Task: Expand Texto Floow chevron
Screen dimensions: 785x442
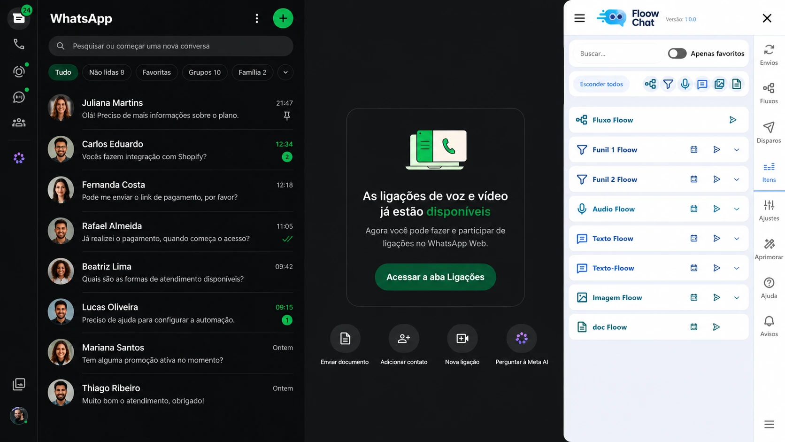Action: click(x=737, y=239)
